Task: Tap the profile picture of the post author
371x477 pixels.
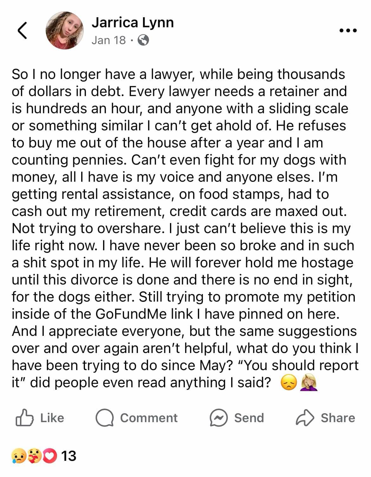Action: (65, 30)
